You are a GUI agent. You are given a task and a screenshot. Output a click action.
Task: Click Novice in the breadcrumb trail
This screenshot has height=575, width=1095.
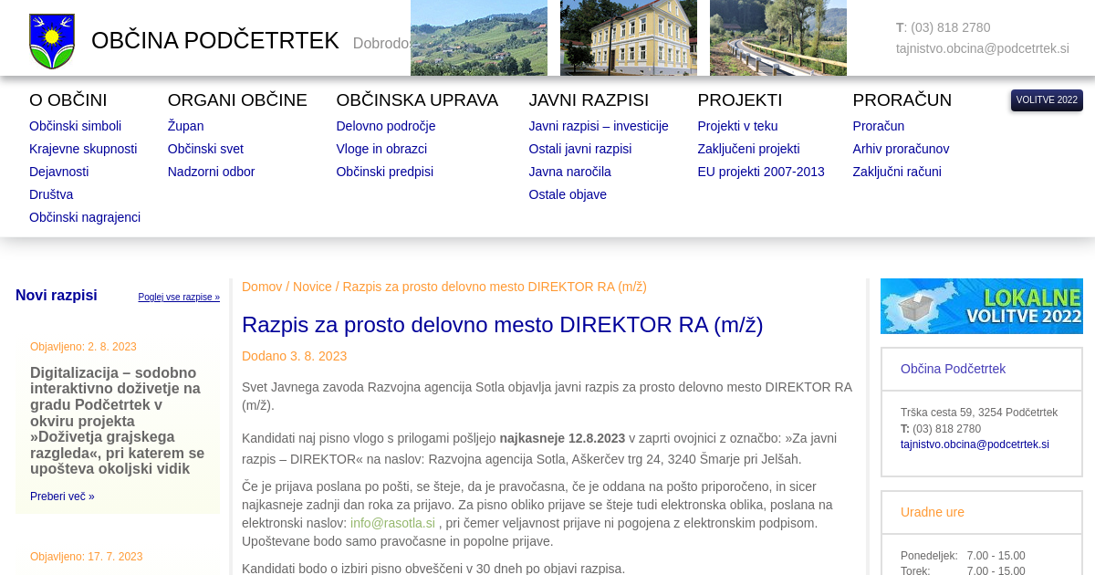pos(312,287)
